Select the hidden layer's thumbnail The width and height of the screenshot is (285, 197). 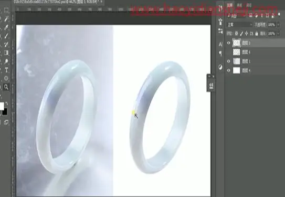point(237,52)
